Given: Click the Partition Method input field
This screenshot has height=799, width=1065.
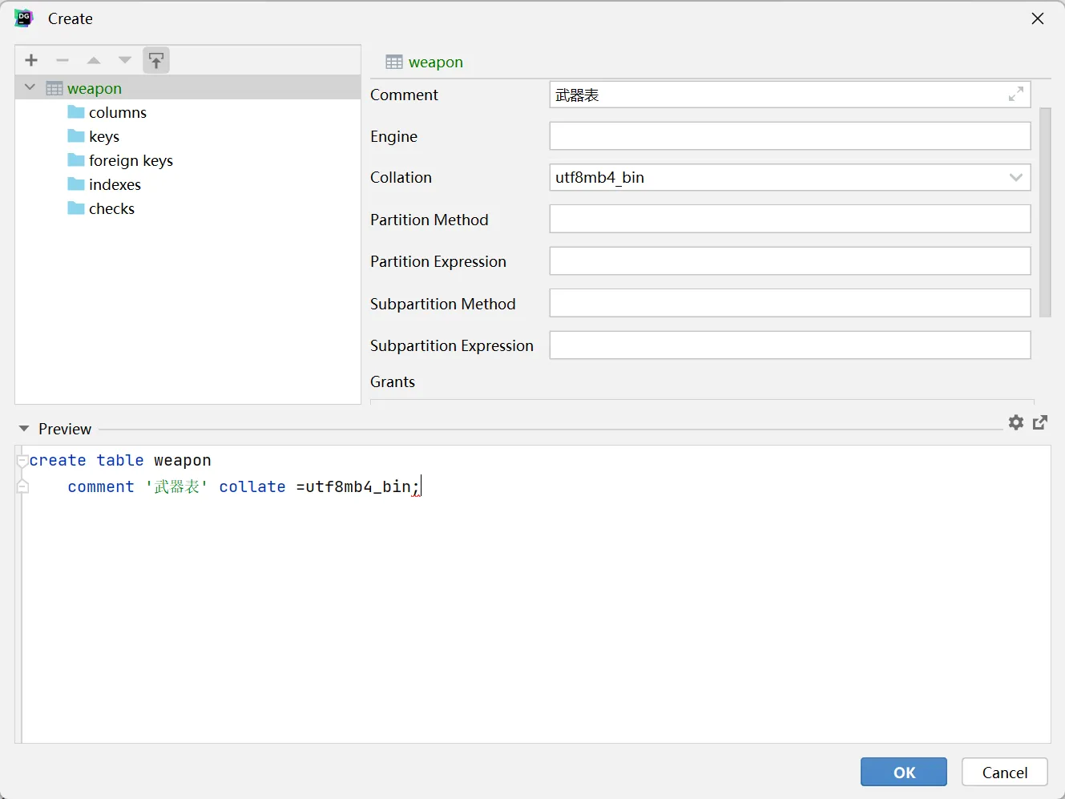Looking at the screenshot, I should tap(789, 219).
